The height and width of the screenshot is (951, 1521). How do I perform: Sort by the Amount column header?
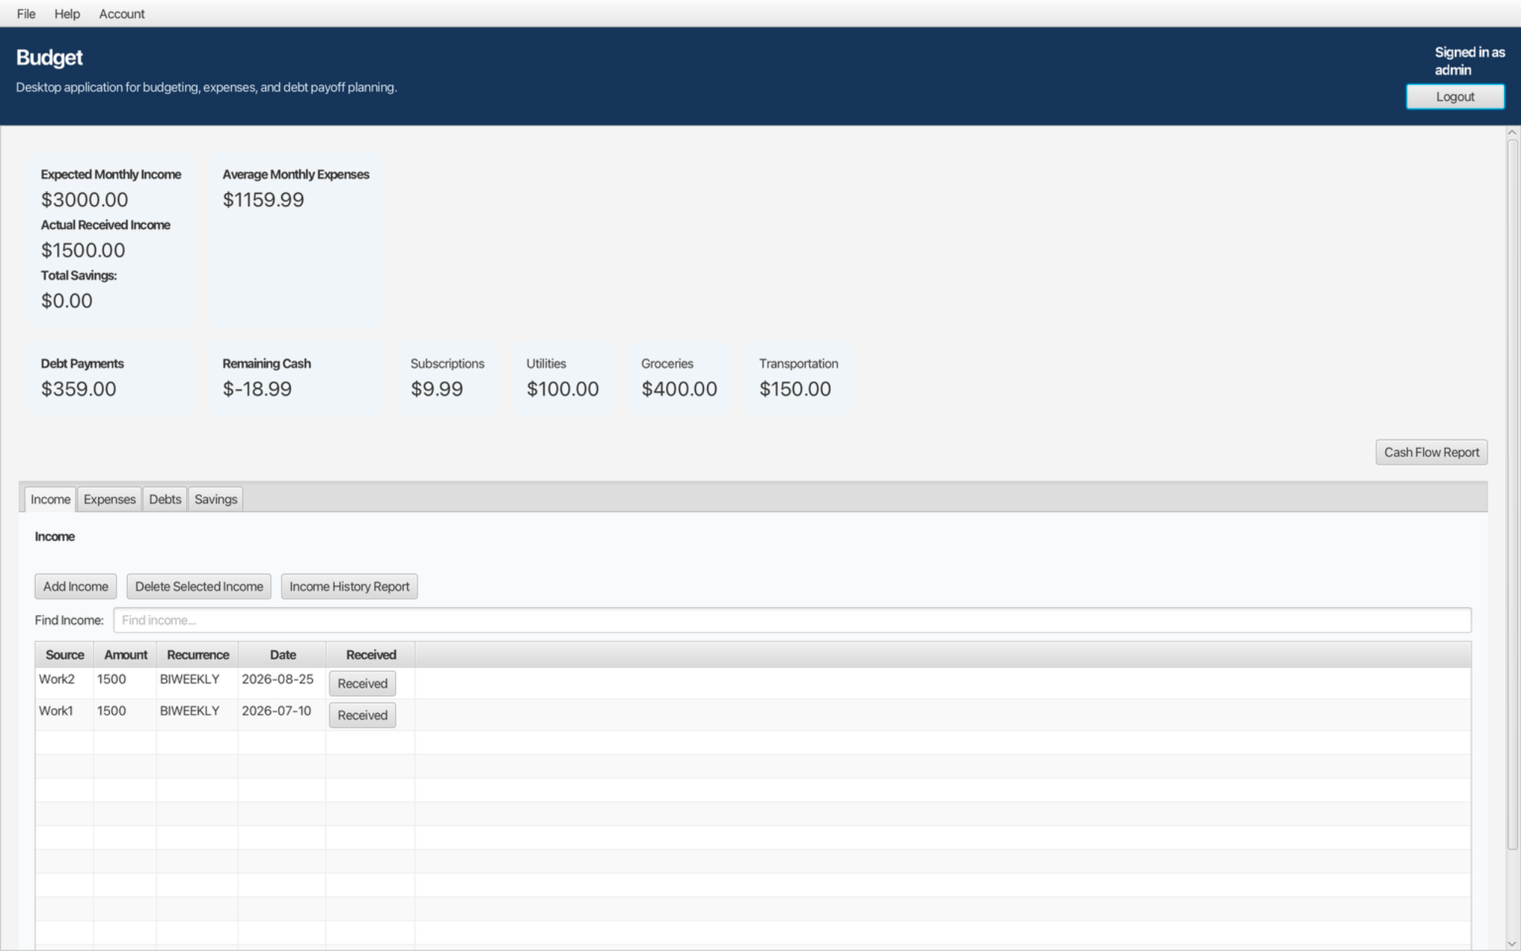(x=126, y=655)
